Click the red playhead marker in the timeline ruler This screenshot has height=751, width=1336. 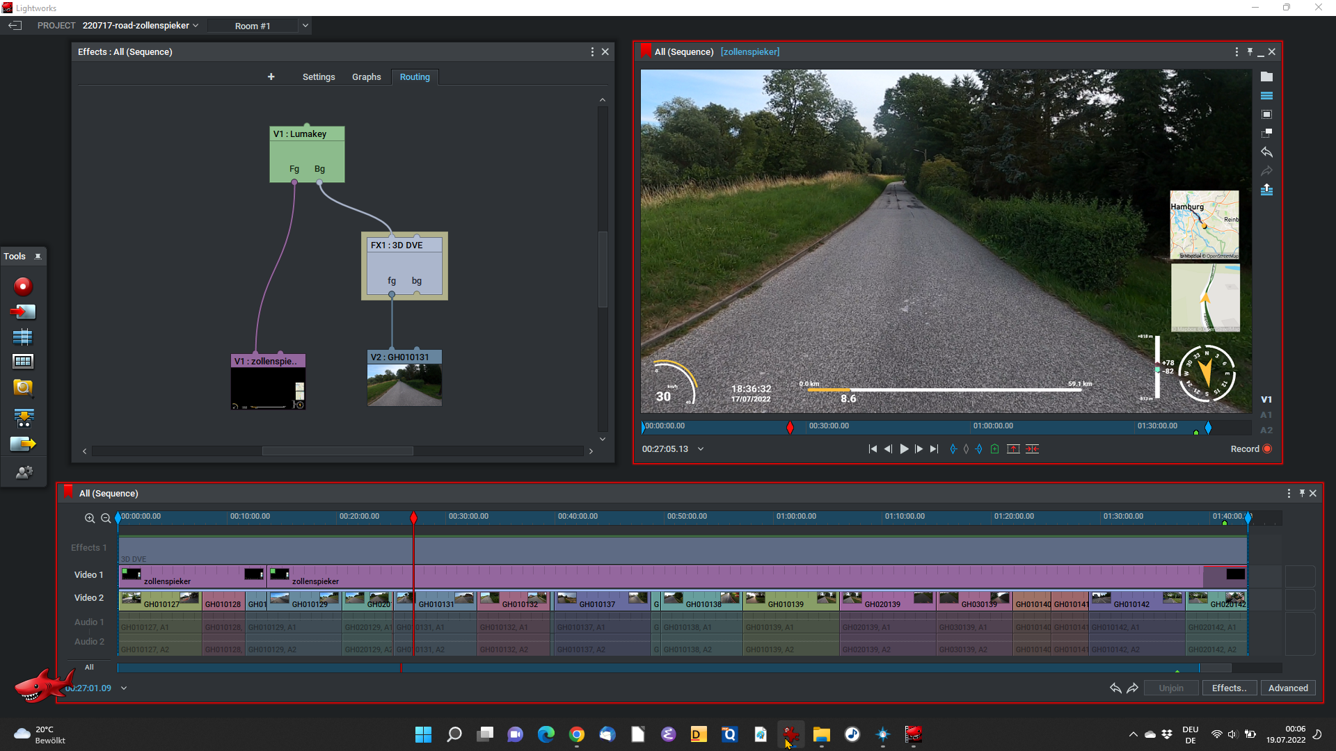click(413, 518)
